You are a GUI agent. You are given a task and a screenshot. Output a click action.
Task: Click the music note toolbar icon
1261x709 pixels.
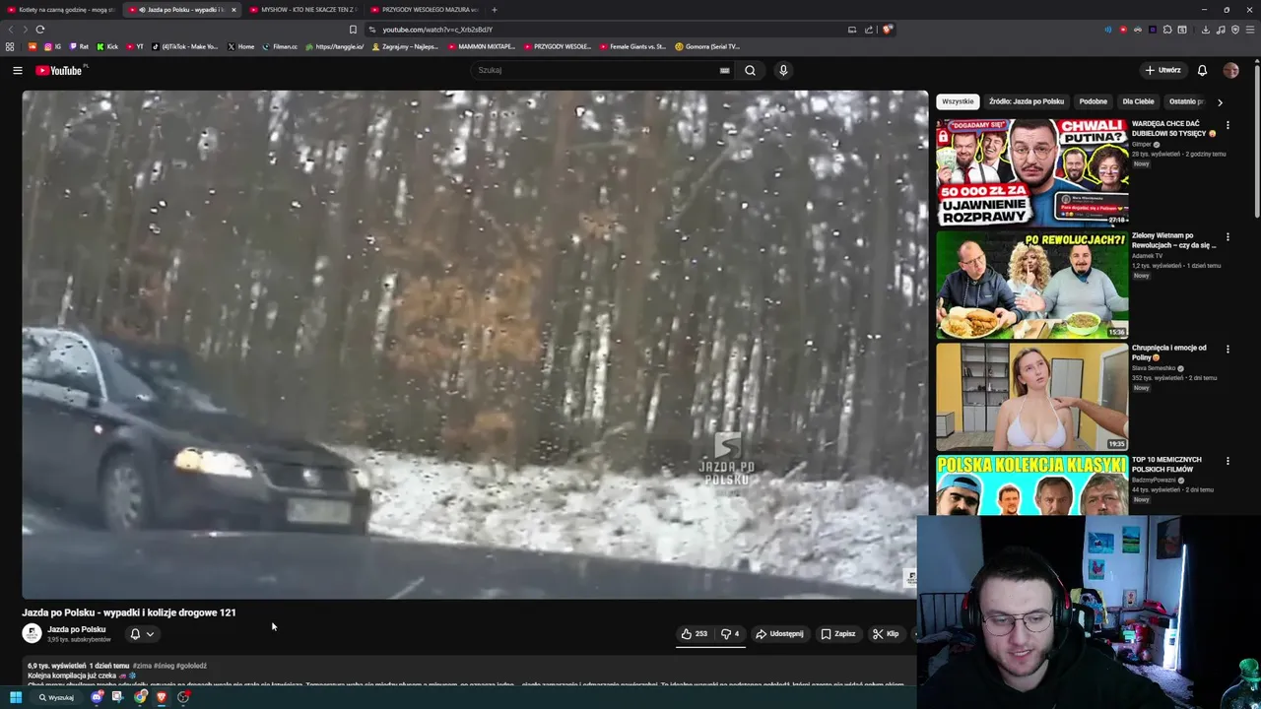[1221, 30]
